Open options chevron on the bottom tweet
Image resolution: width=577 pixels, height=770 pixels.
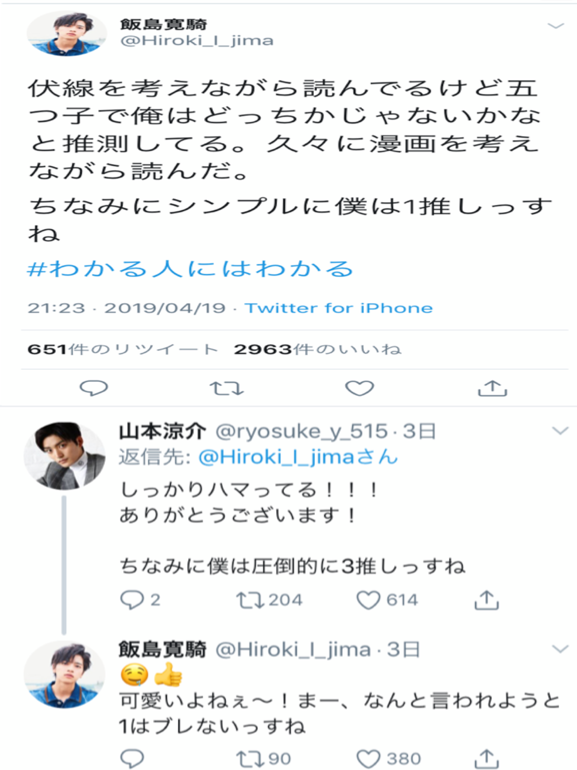pos(560,648)
